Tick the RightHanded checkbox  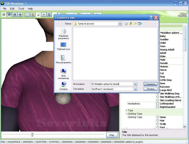(x=158, y=107)
